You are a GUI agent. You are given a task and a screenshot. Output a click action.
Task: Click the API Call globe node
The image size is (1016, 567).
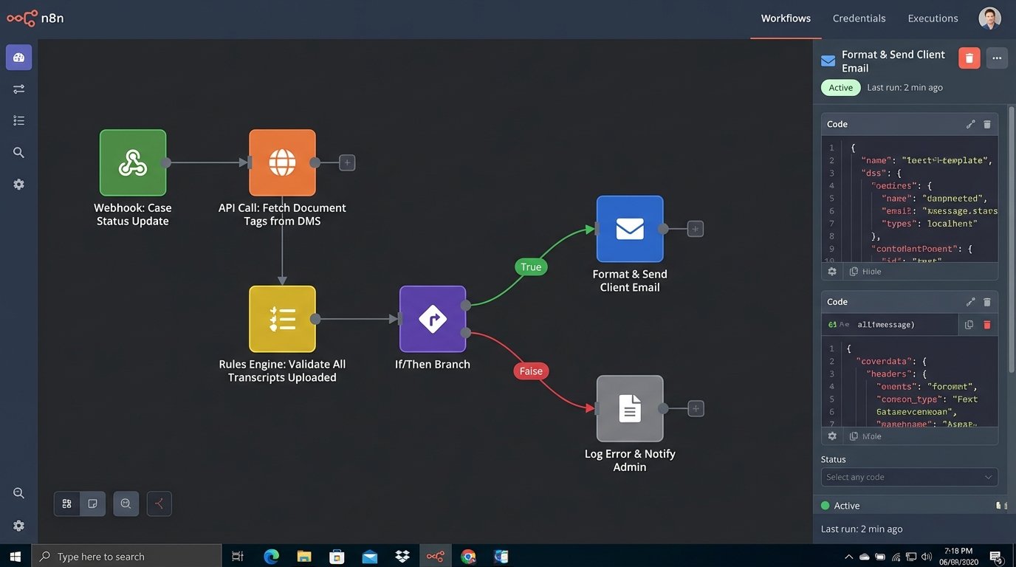pyautogui.click(x=282, y=163)
